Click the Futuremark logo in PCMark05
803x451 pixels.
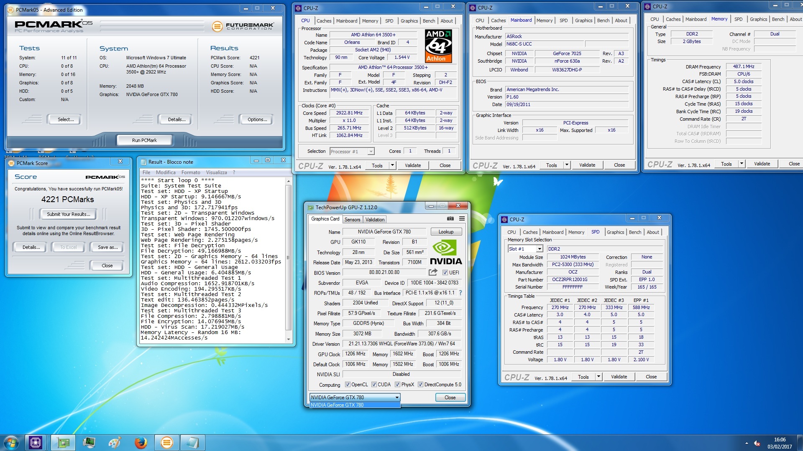[x=243, y=26]
